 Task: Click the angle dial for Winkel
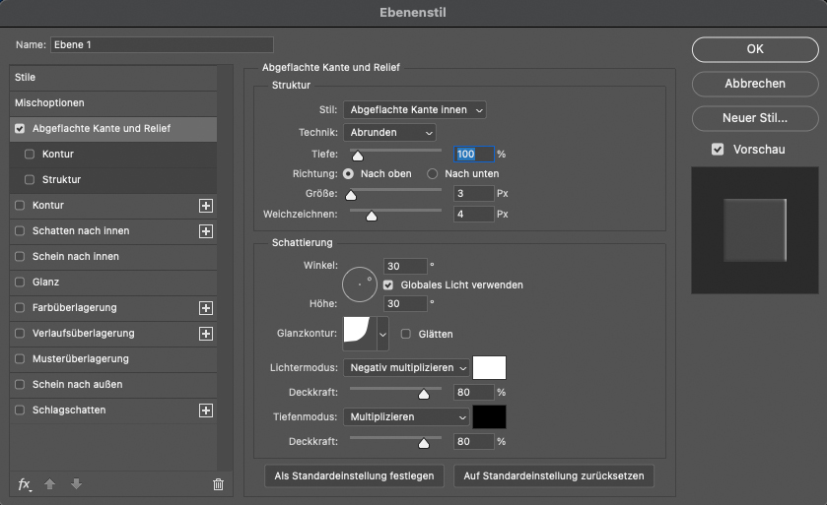360,284
